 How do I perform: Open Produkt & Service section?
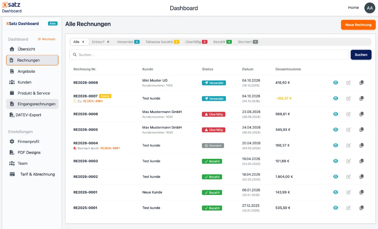(x=32, y=93)
